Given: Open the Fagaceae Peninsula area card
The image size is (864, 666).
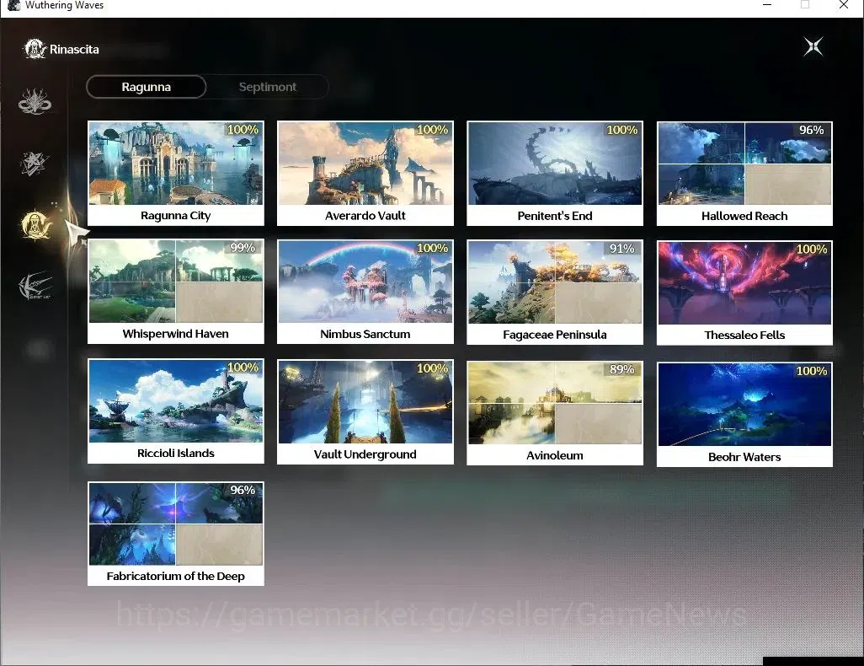Looking at the screenshot, I should 555,292.
